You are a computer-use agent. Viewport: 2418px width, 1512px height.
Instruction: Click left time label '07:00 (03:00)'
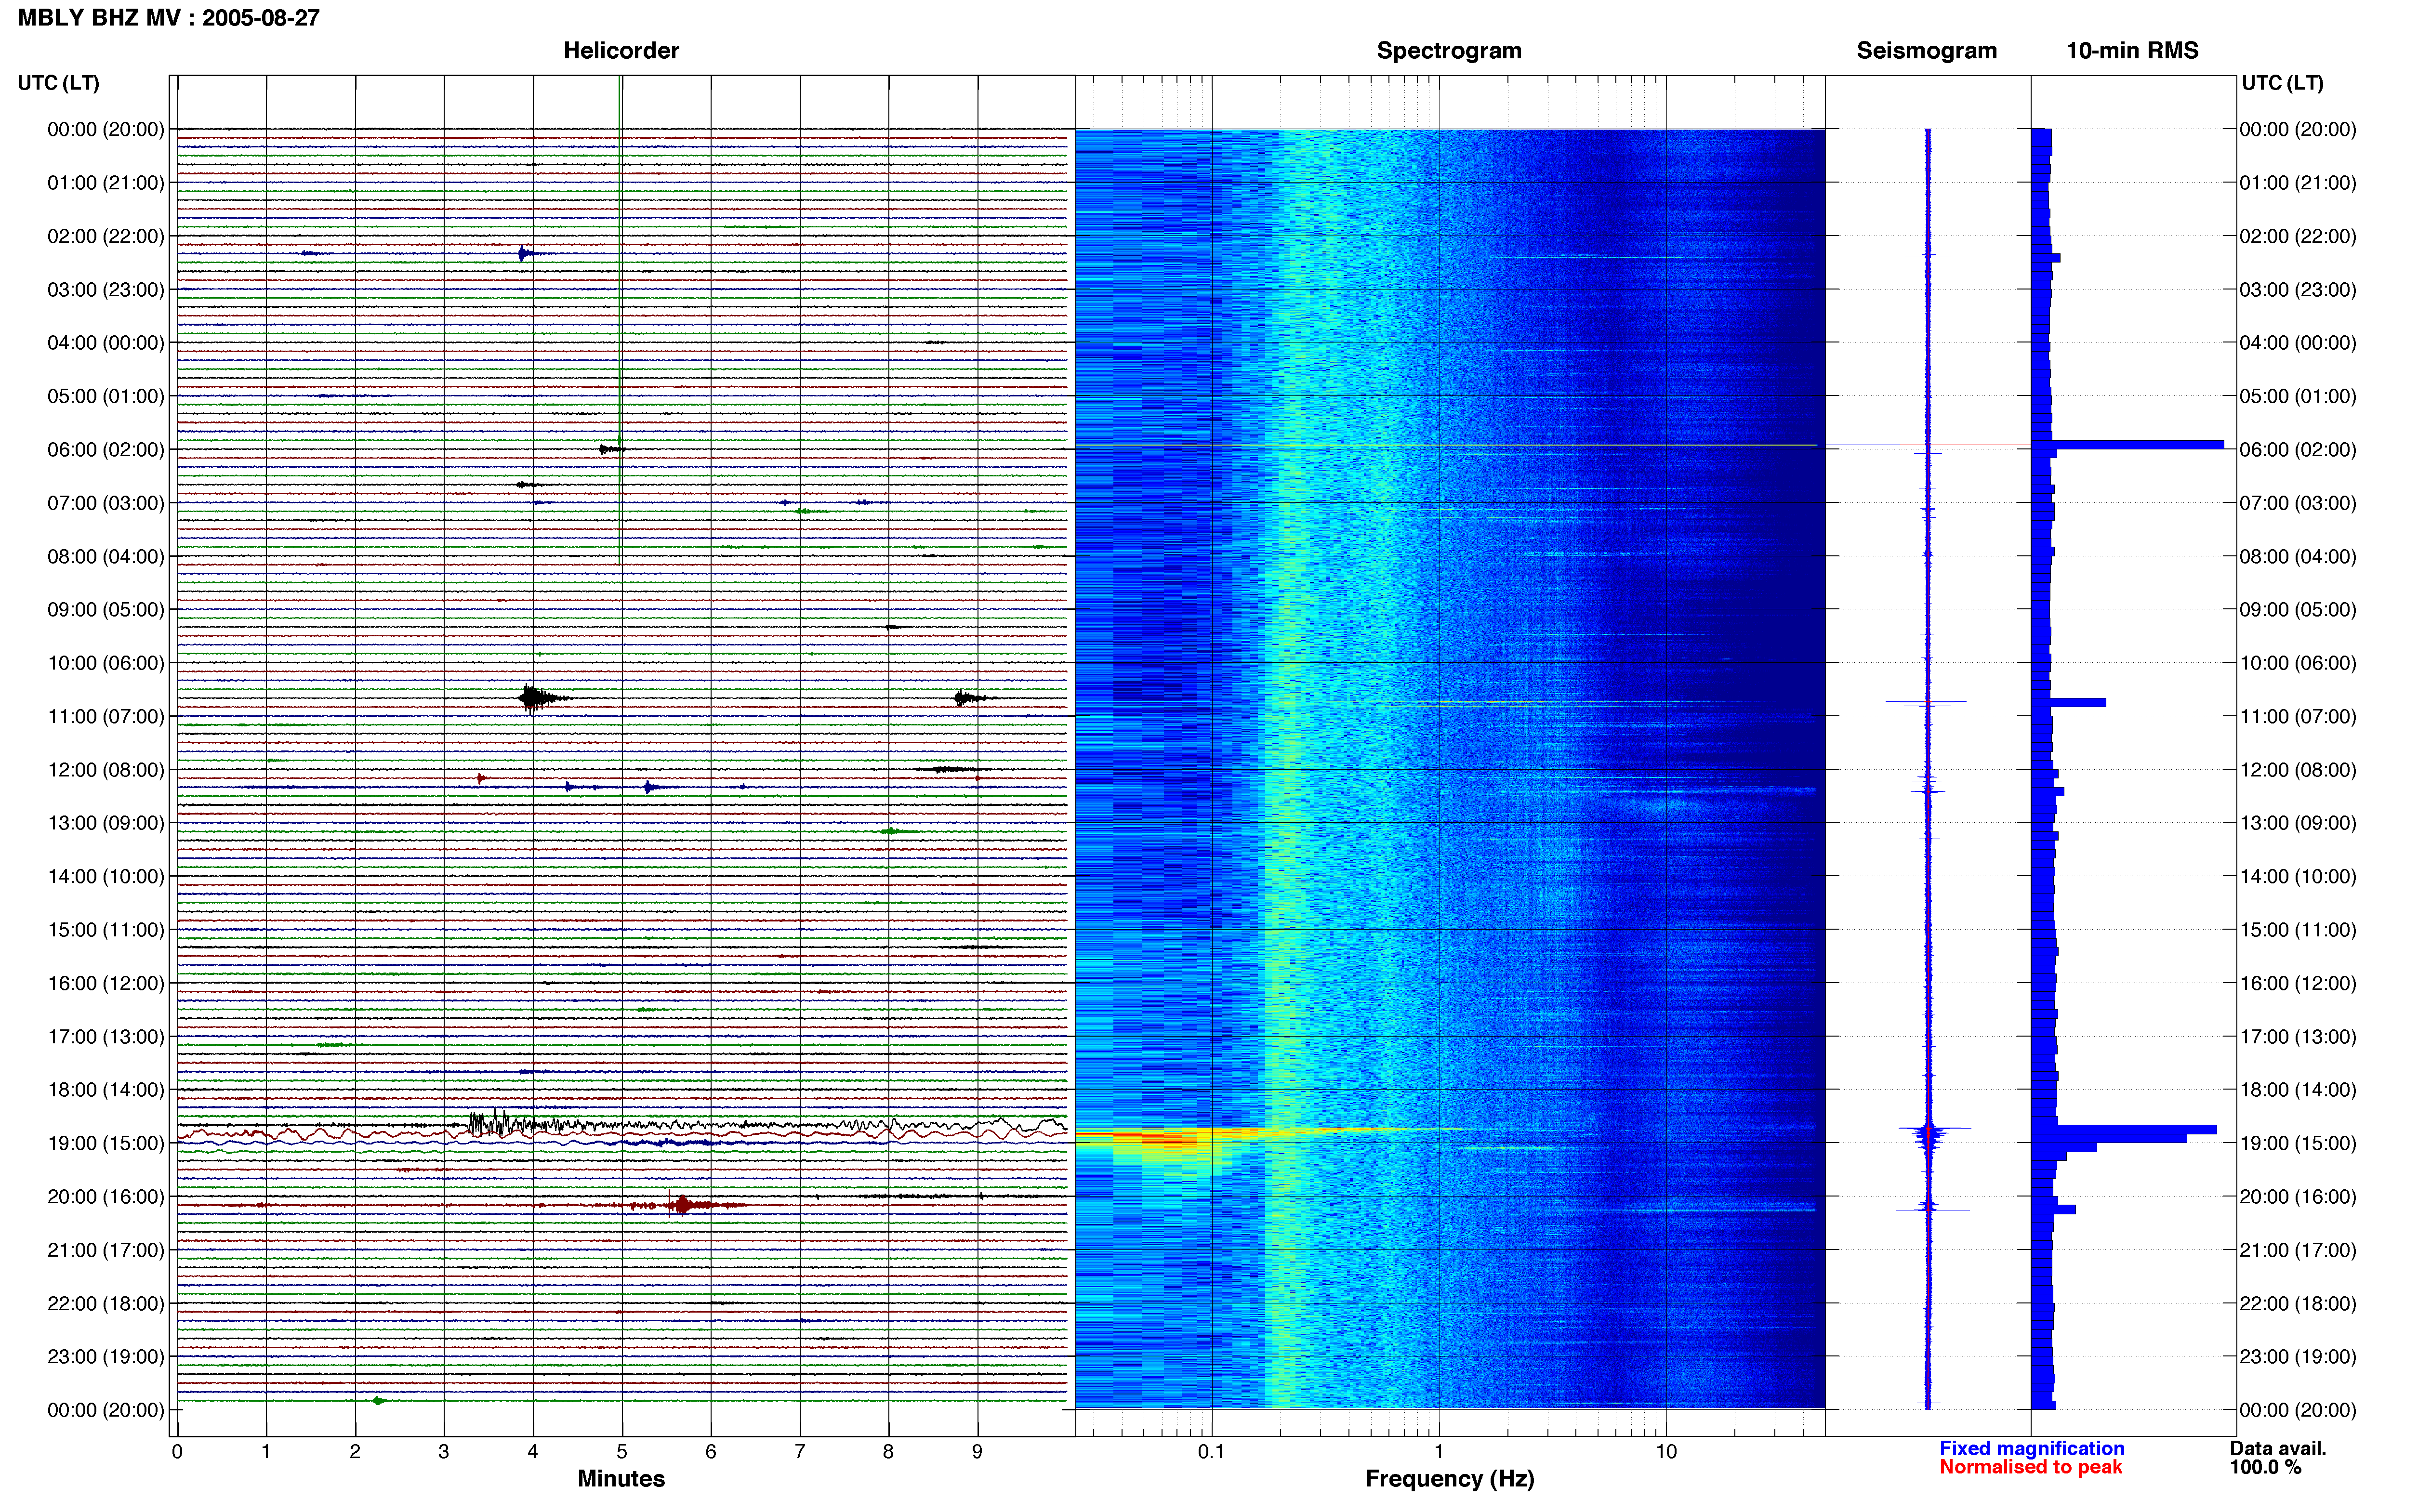coord(106,503)
